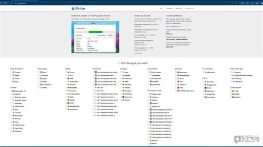
Task: Click the Blender icon under Imaging
Action: coord(123,76)
